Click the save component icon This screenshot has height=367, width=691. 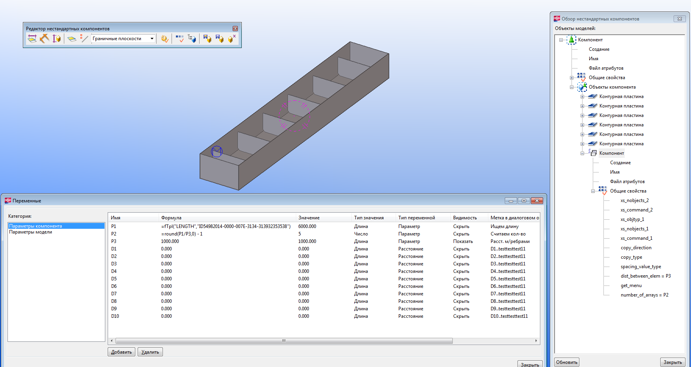[x=207, y=39]
